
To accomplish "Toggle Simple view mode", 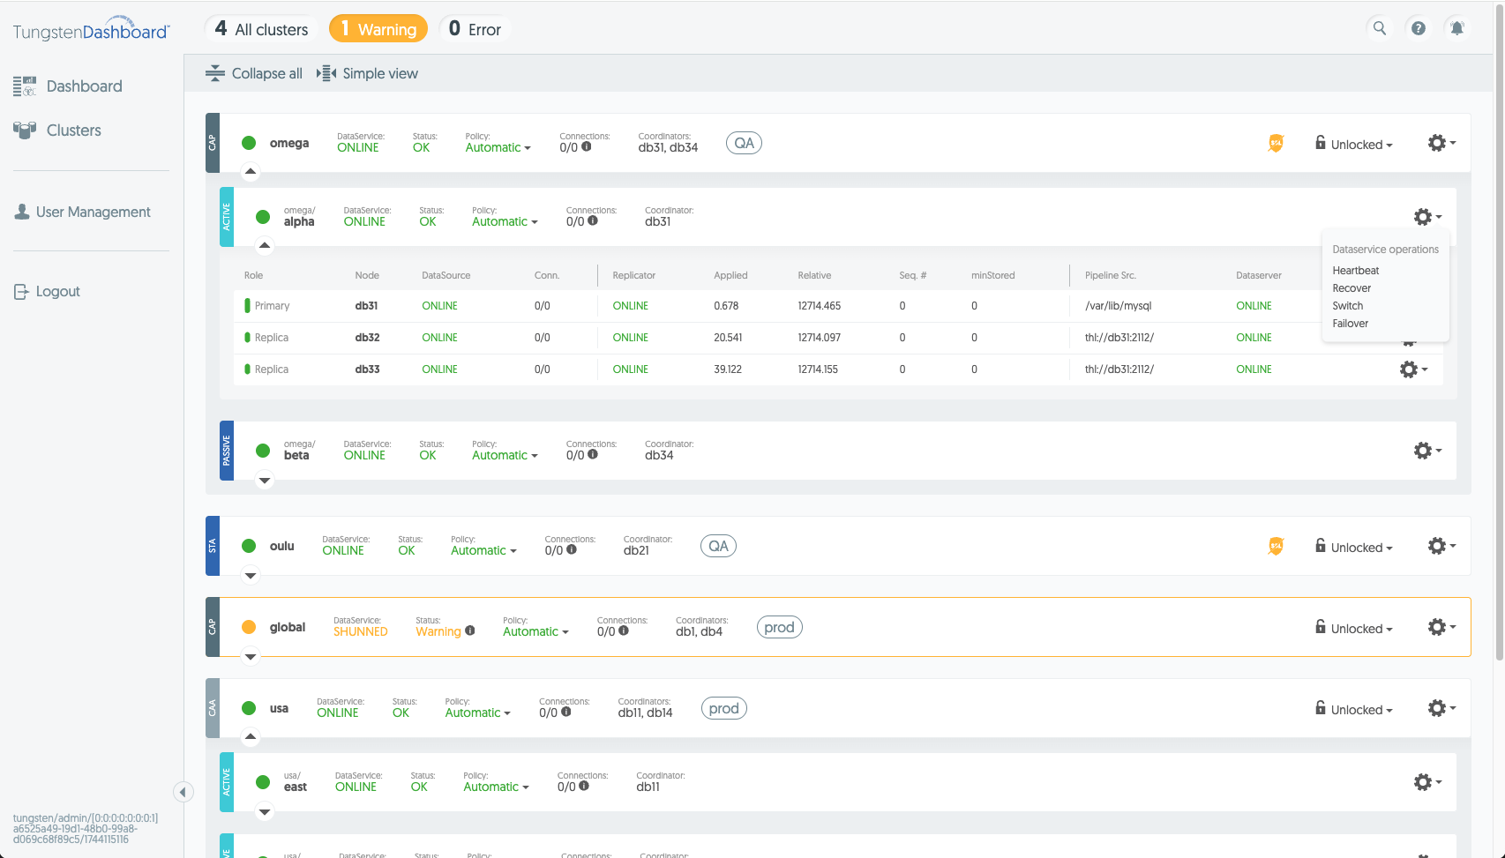I will [368, 73].
